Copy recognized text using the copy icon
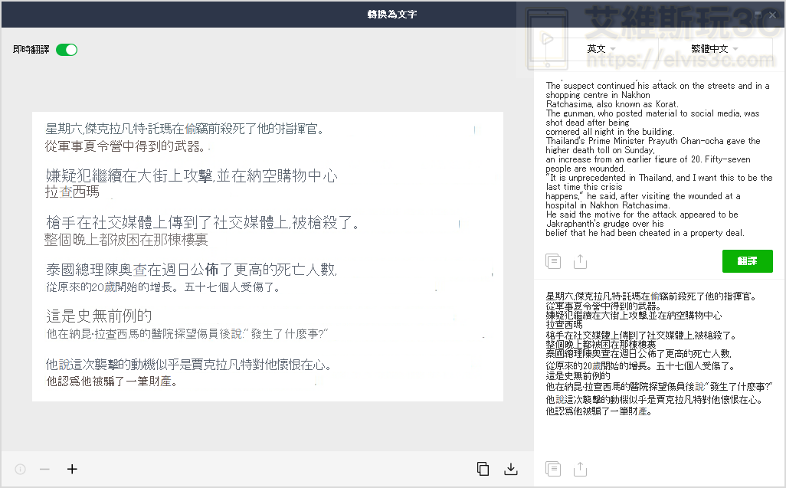786x488 pixels. coord(482,469)
